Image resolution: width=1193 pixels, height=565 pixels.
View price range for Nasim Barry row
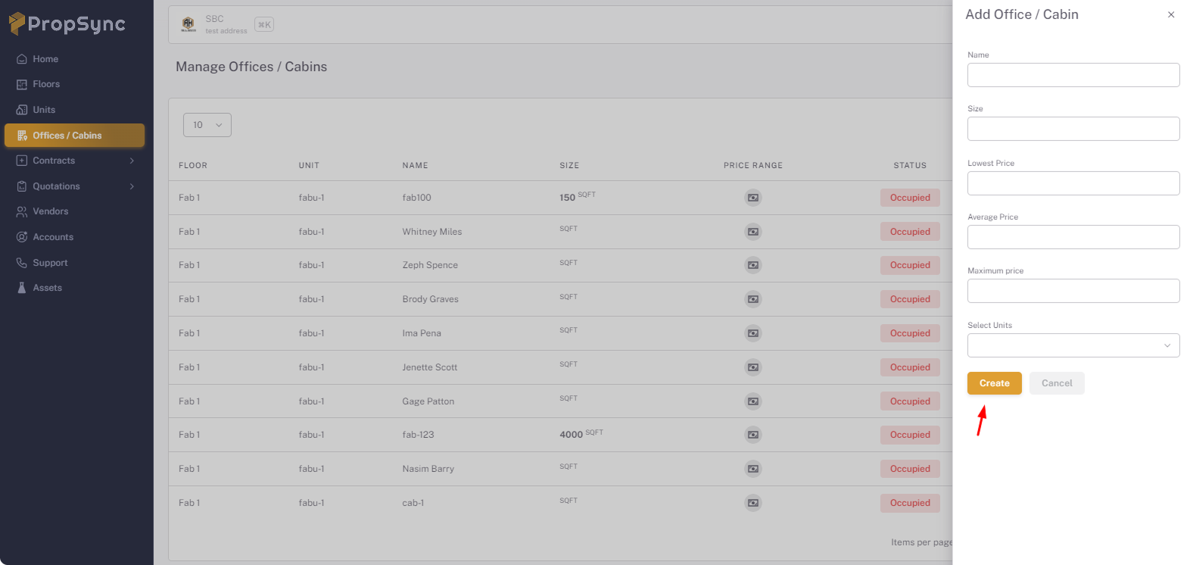click(753, 469)
